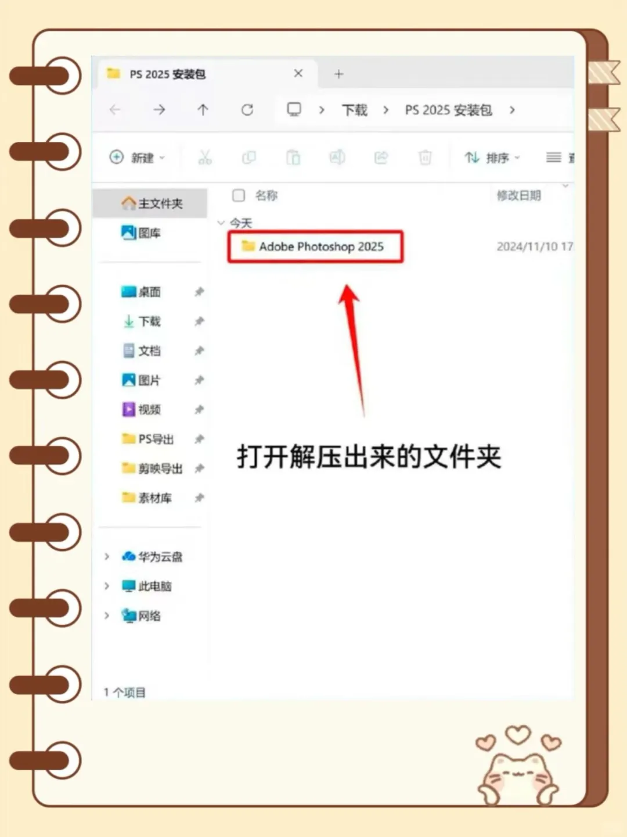Click the Share icon
The image size is (627, 837).
coord(381,158)
